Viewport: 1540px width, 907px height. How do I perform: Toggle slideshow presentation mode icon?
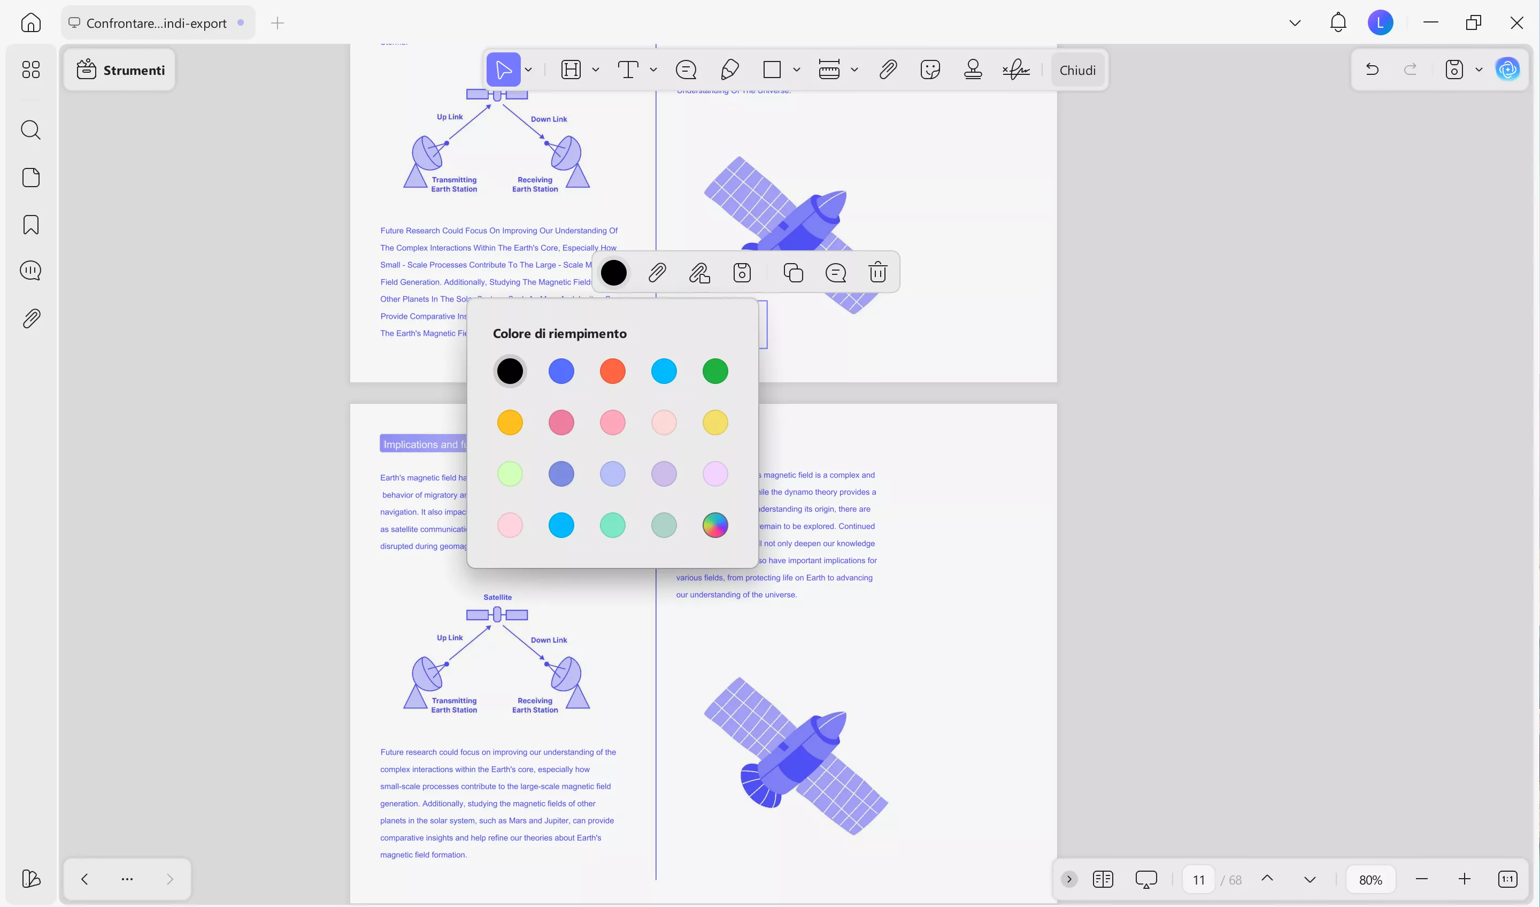pos(1146,880)
